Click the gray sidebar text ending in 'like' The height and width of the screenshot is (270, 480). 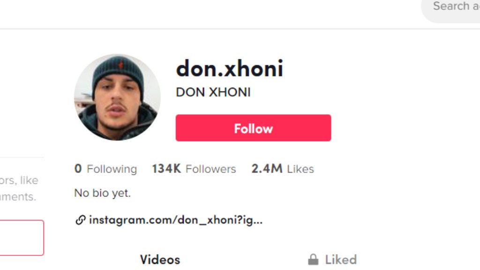click(x=19, y=180)
